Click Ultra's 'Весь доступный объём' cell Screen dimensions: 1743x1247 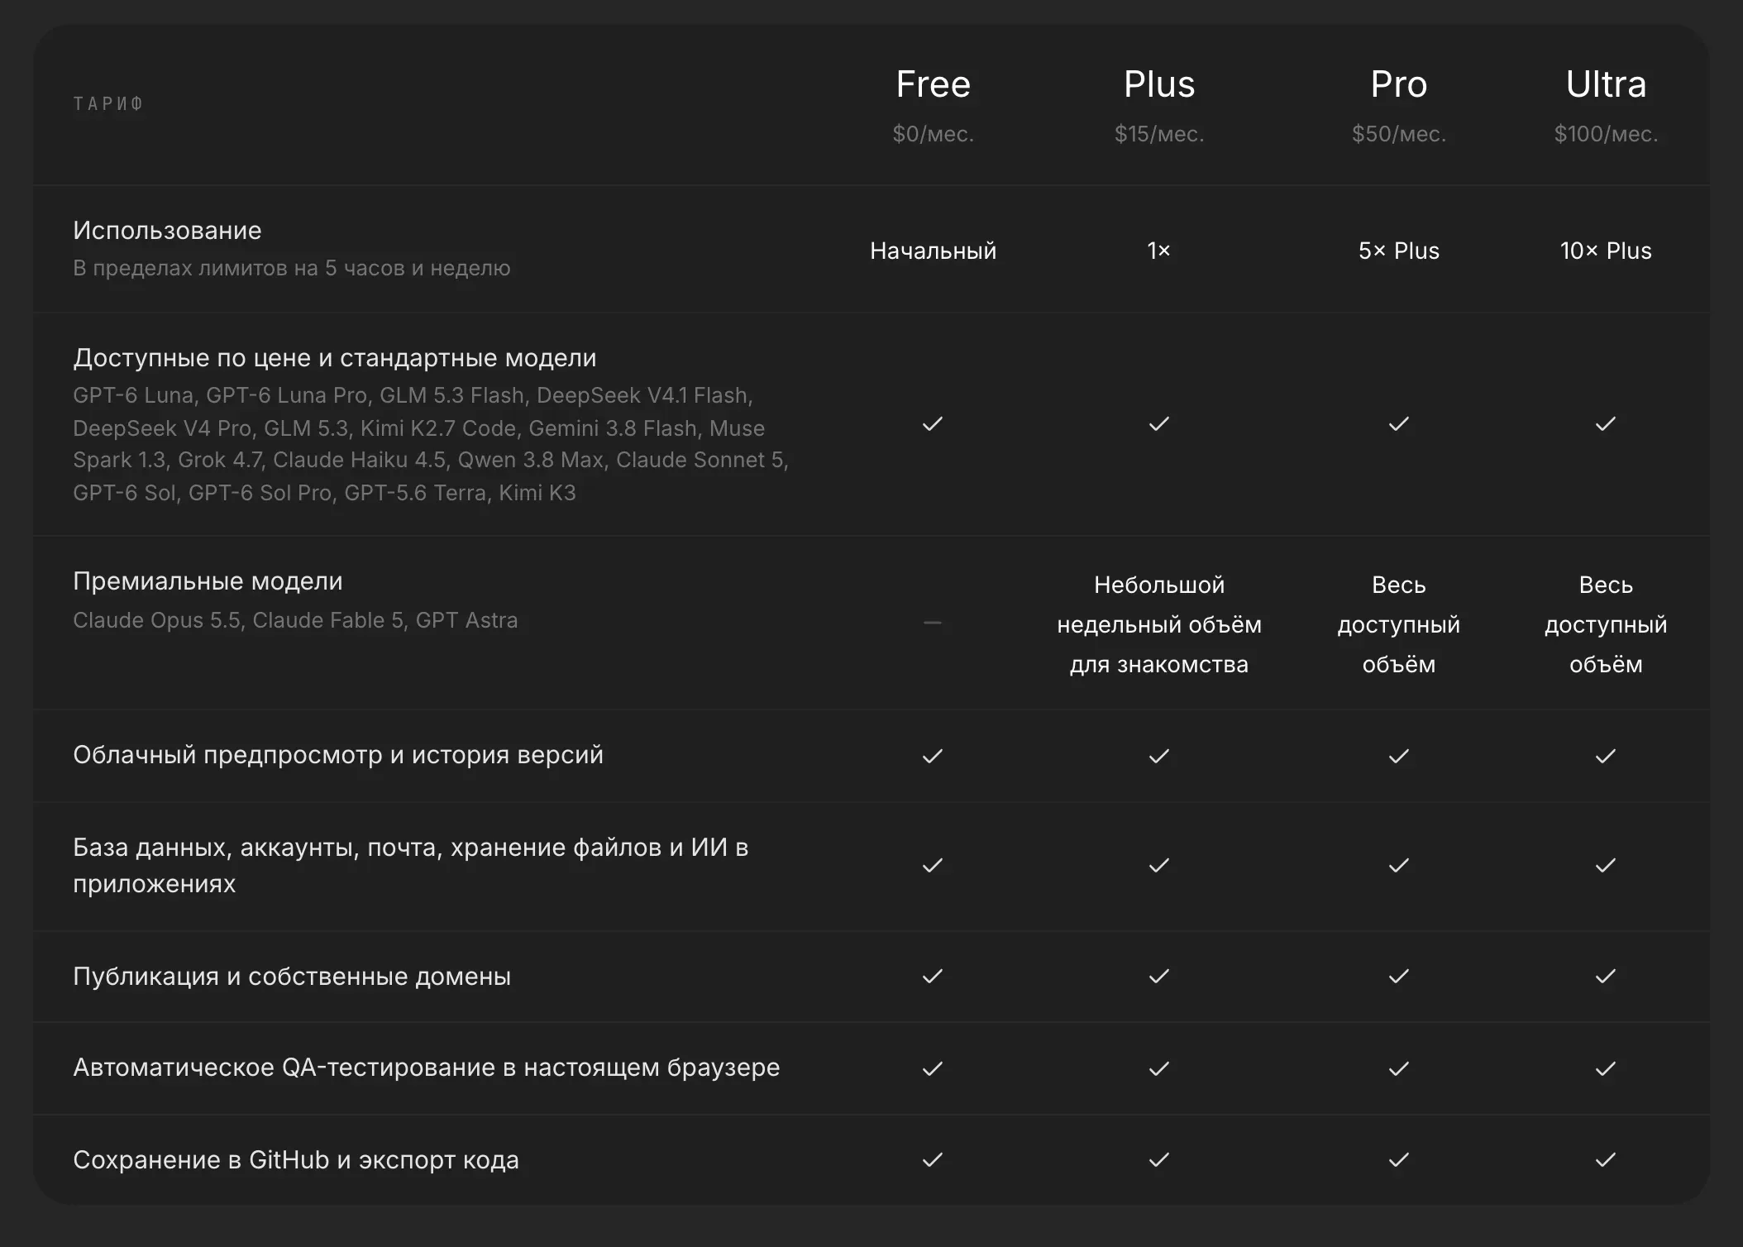[1606, 624]
